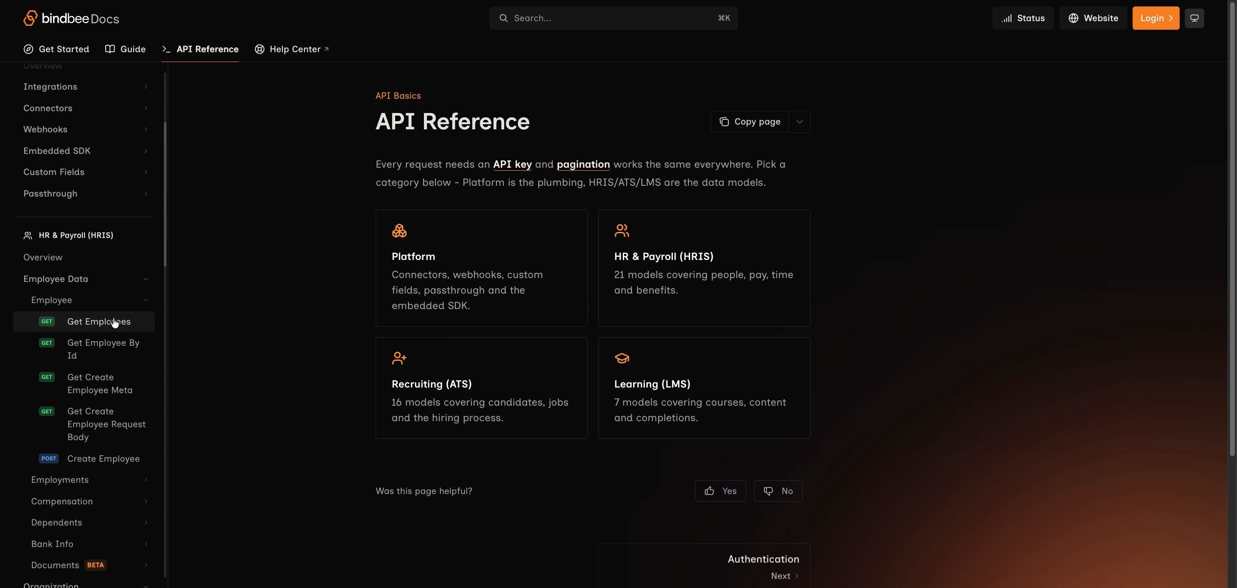Open the Website button
The width and height of the screenshot is (1237, 588).
click(x=1093, y=18)
